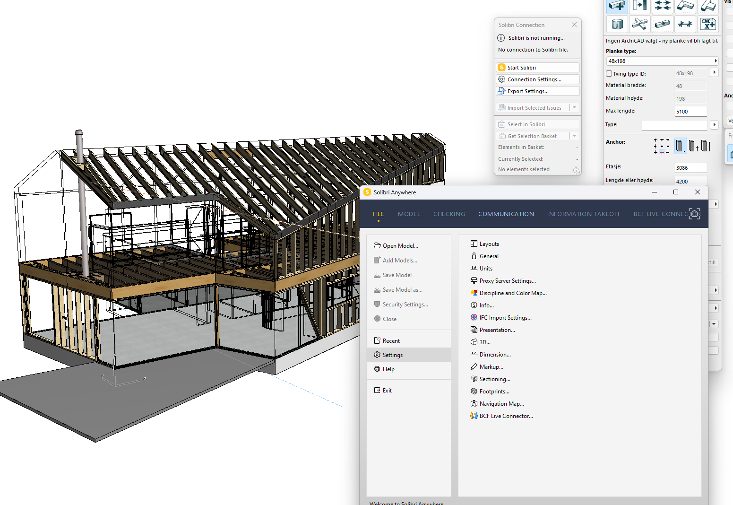Open Connection Settings in Solibri panel

click(x=537, y=79)
